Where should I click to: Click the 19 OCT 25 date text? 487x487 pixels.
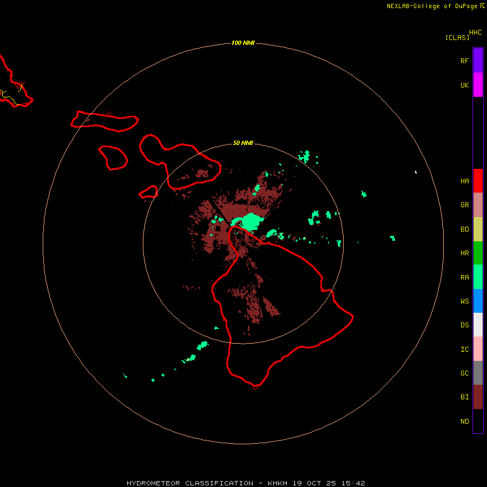[314, 483]
